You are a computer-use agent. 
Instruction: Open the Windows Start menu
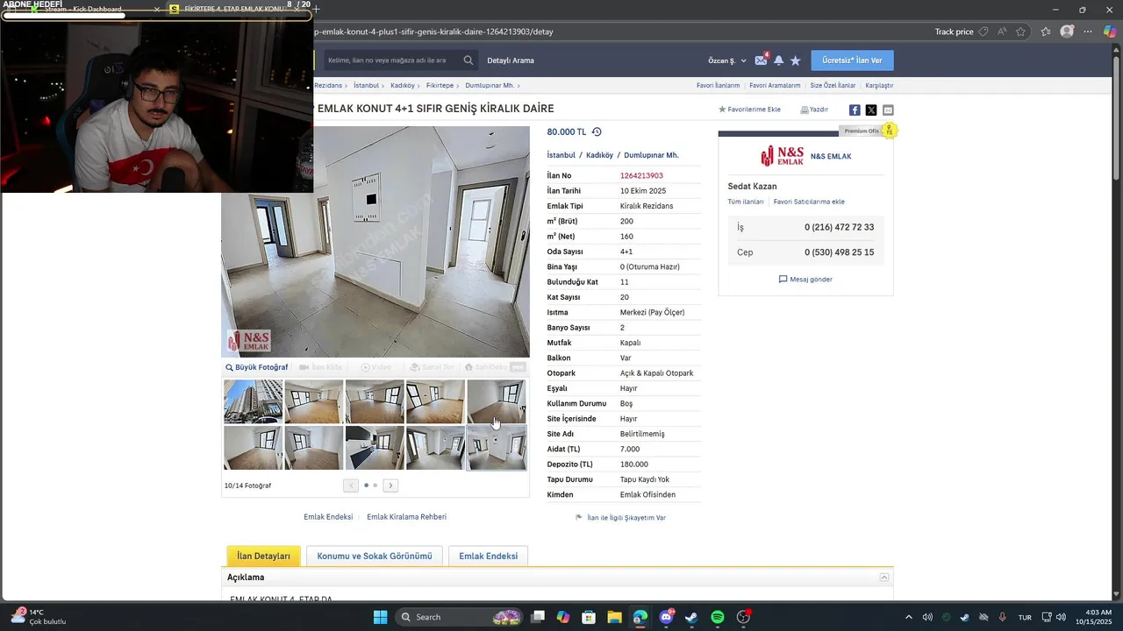tap(380, 617)
